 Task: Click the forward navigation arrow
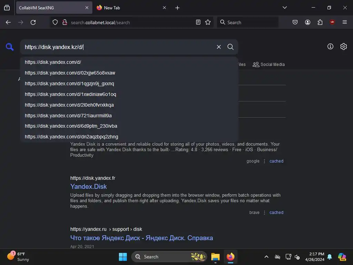click(x=21, y=22)
